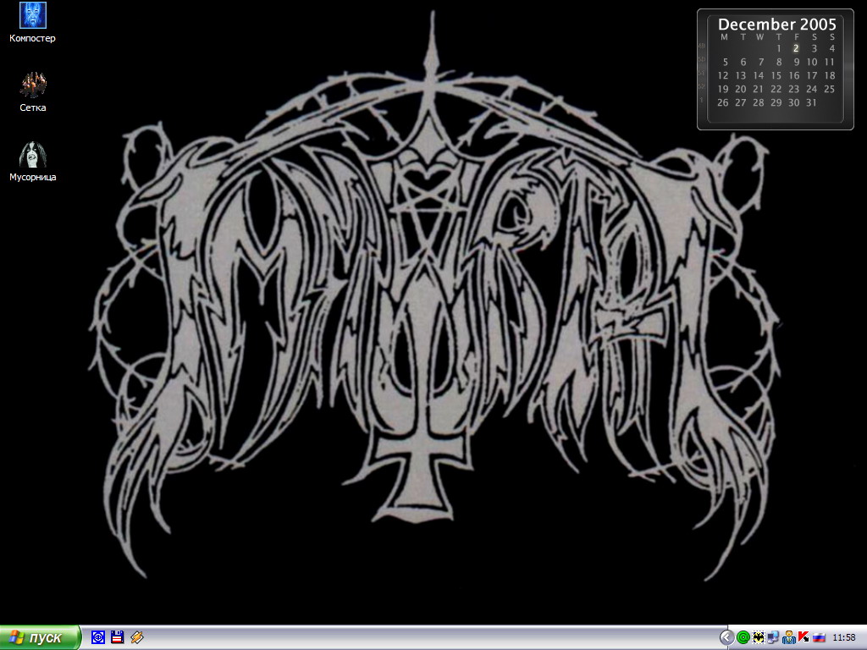Launch Winamp from the quick launch bar
This screenshot has height=650, width=867.
coord(136,637)
